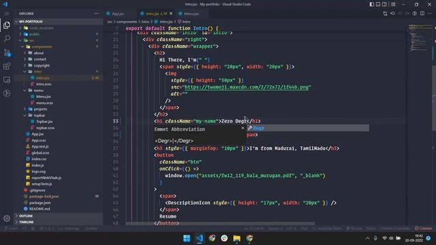
Task: Open the Manage gear icon
Action: (x=7, y=218)
